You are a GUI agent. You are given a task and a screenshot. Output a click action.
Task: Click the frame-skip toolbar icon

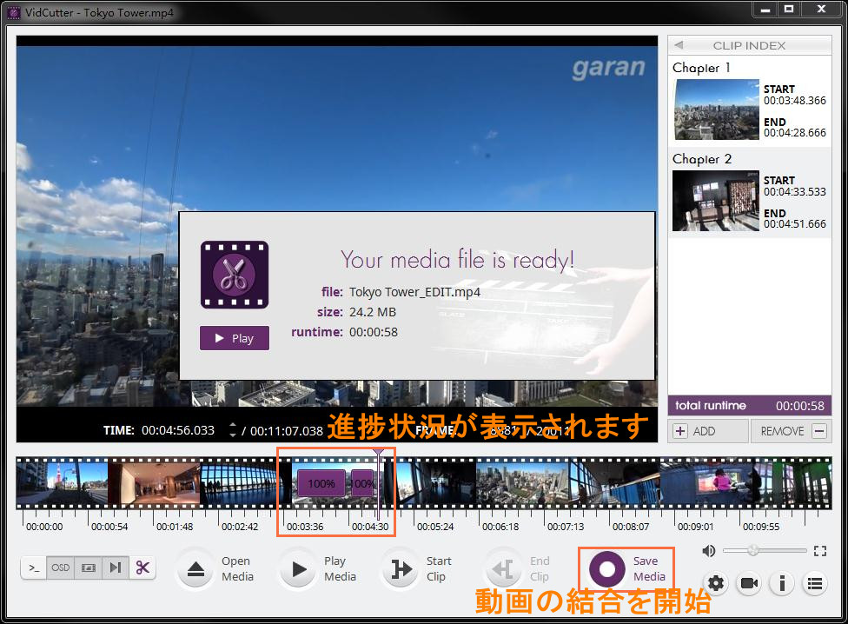[116, 567]
